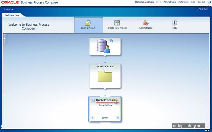
Task: Click the process icon beside QuoteProcess
Action: pos(93,100)
